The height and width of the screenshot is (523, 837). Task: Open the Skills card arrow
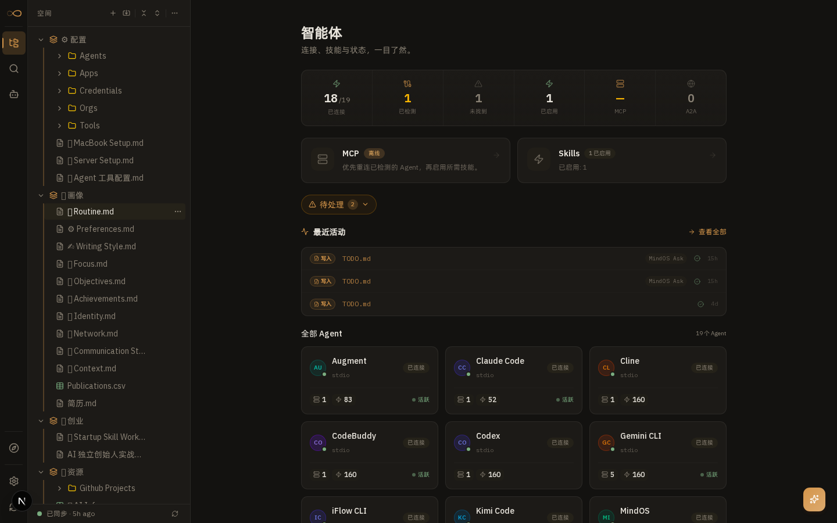(713, 155)
